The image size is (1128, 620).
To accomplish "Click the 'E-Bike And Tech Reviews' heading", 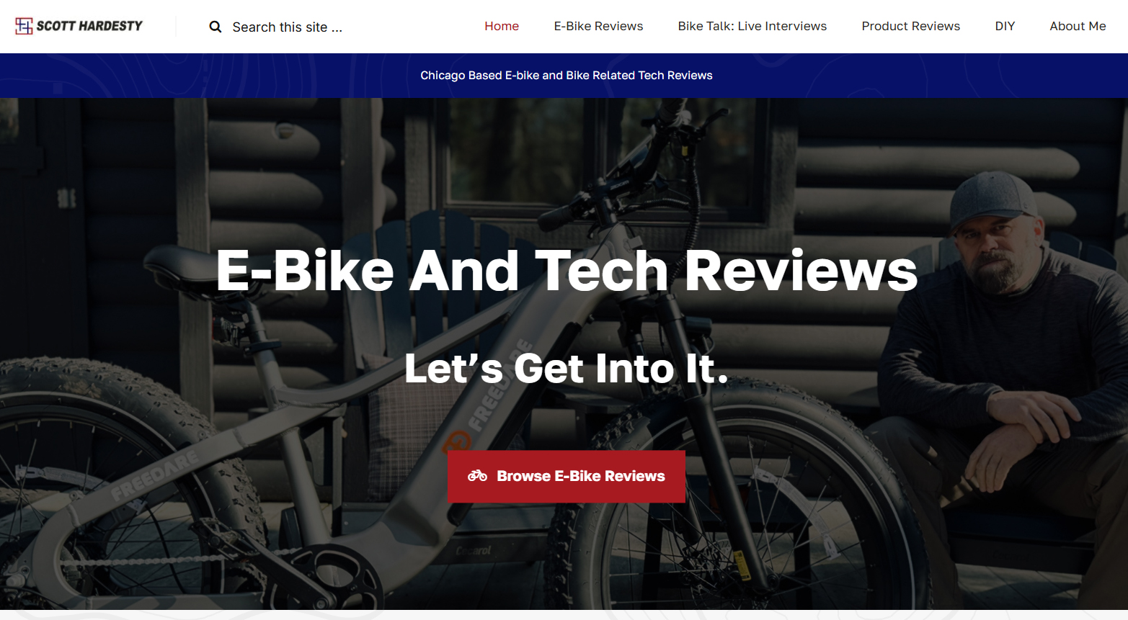I will pos(567,271).
